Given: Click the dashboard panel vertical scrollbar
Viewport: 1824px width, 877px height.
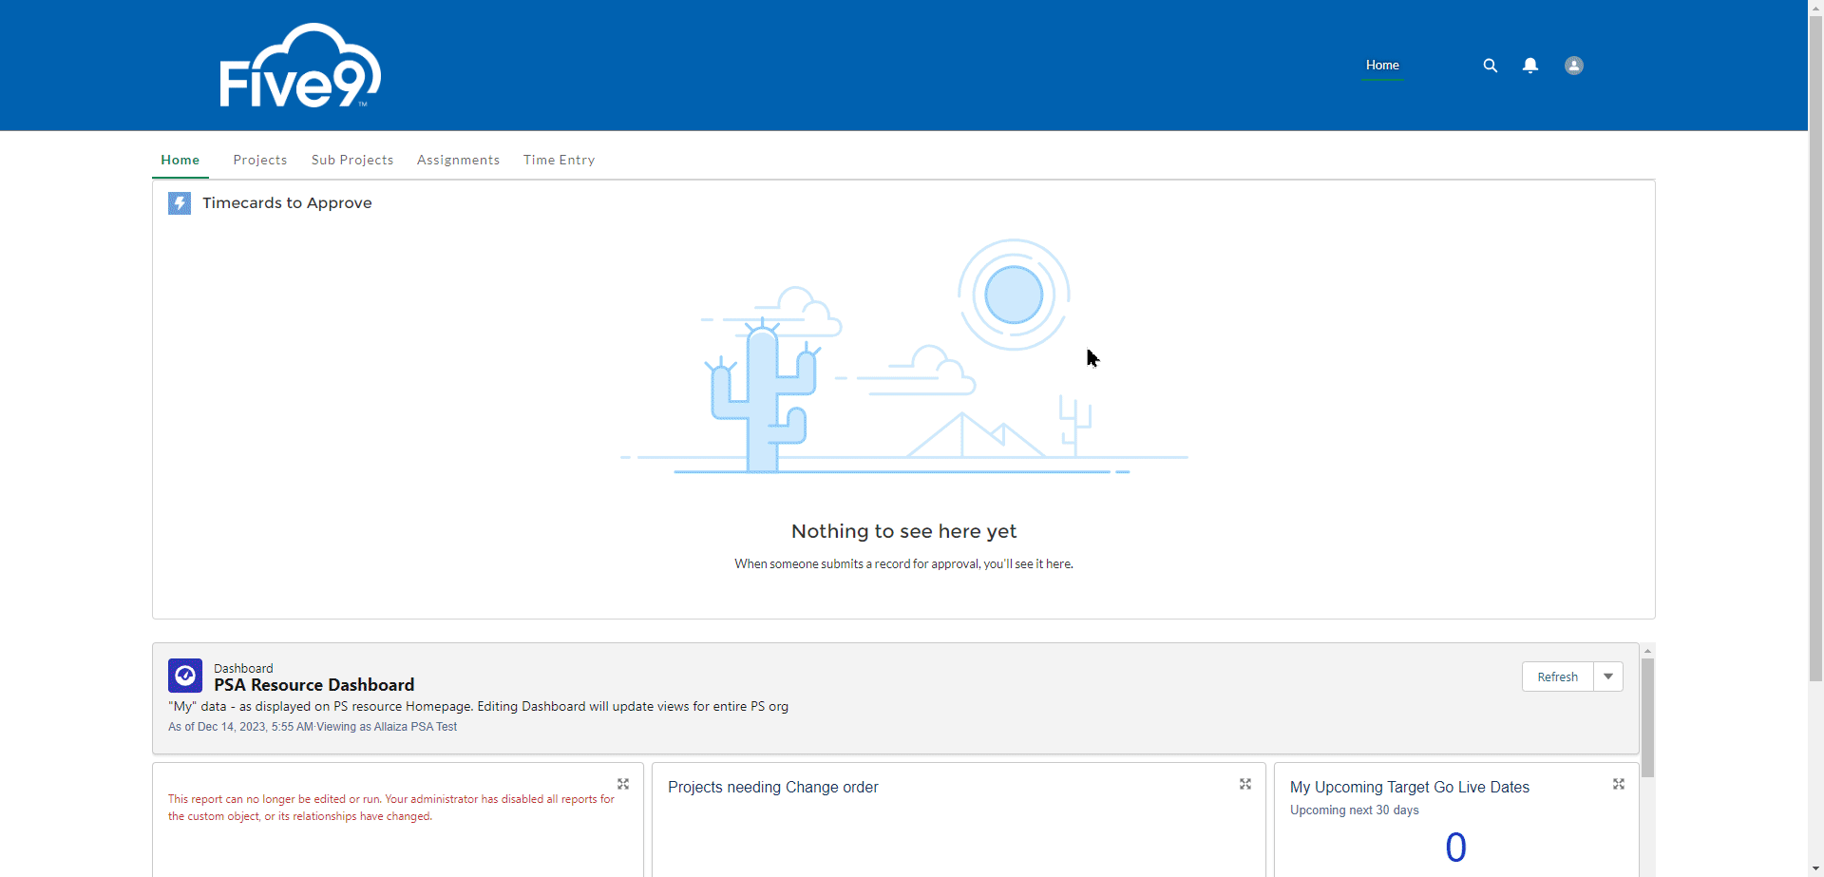Looking at the screenshot, I should [1647, 717].
